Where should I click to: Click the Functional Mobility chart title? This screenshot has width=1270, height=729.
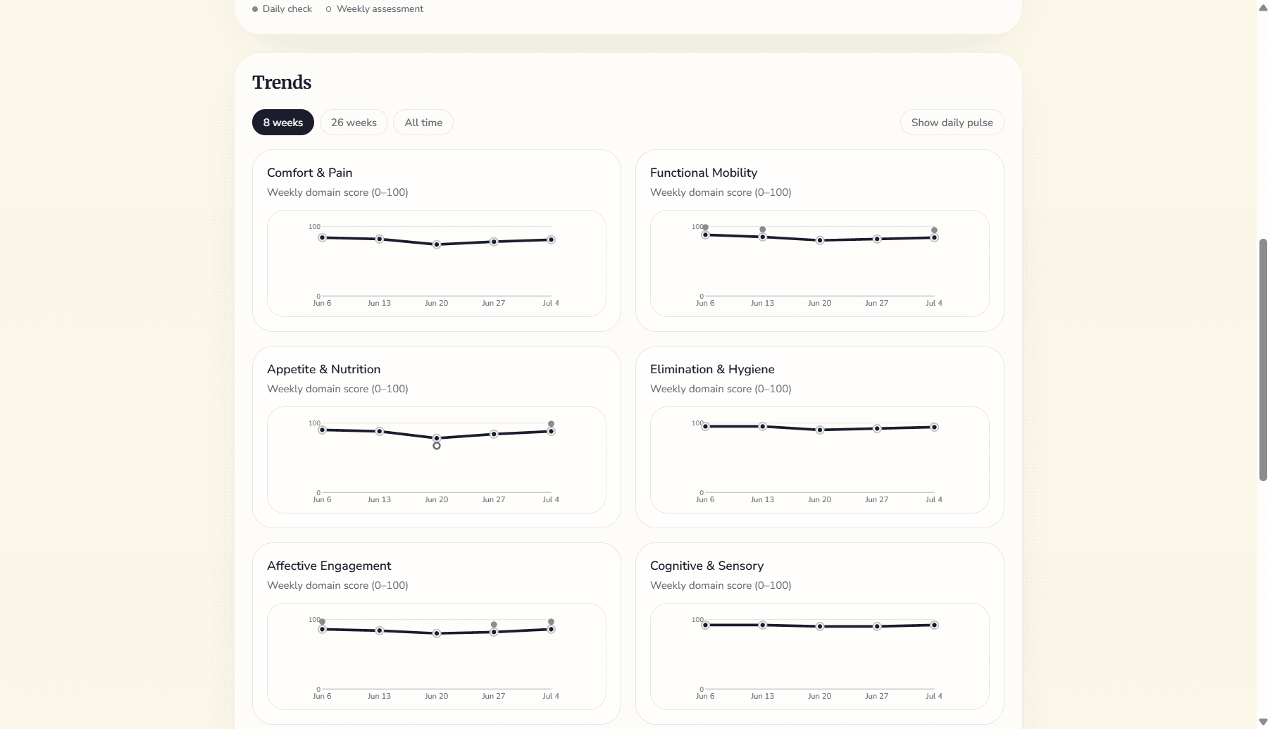(x=704, y=173)
